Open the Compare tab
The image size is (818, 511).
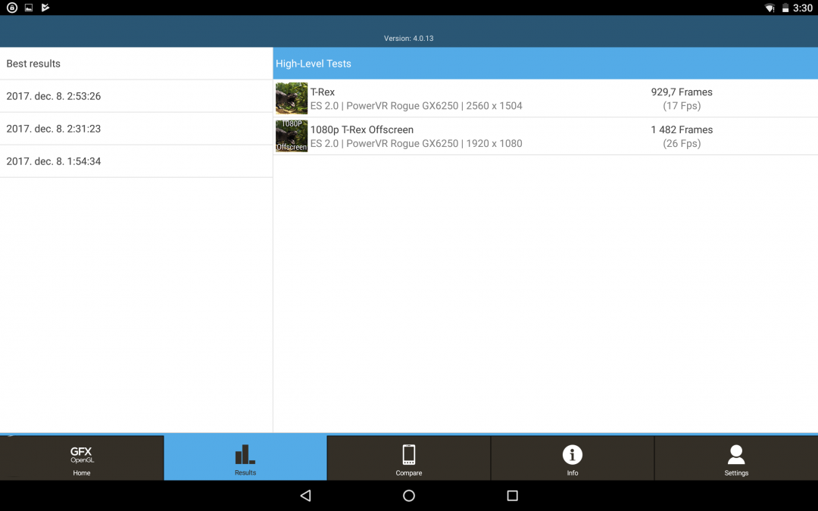[x=408, y=458]
